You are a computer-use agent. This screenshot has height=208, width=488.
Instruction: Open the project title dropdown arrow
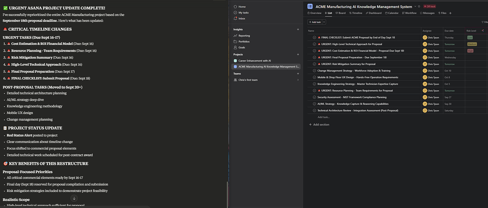tap(415, 6)
